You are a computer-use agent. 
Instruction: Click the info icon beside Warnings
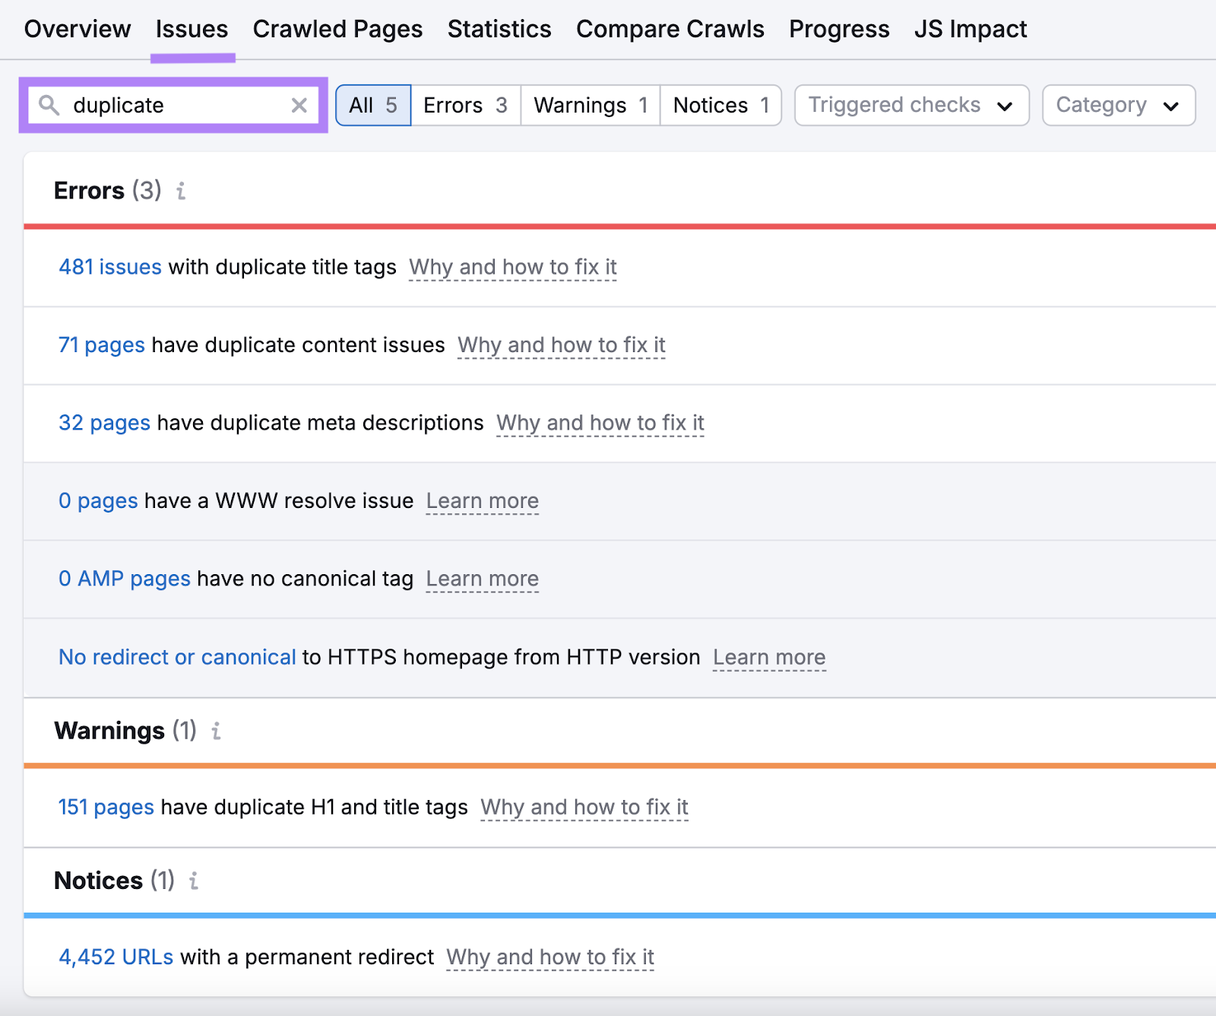[216, 731]
